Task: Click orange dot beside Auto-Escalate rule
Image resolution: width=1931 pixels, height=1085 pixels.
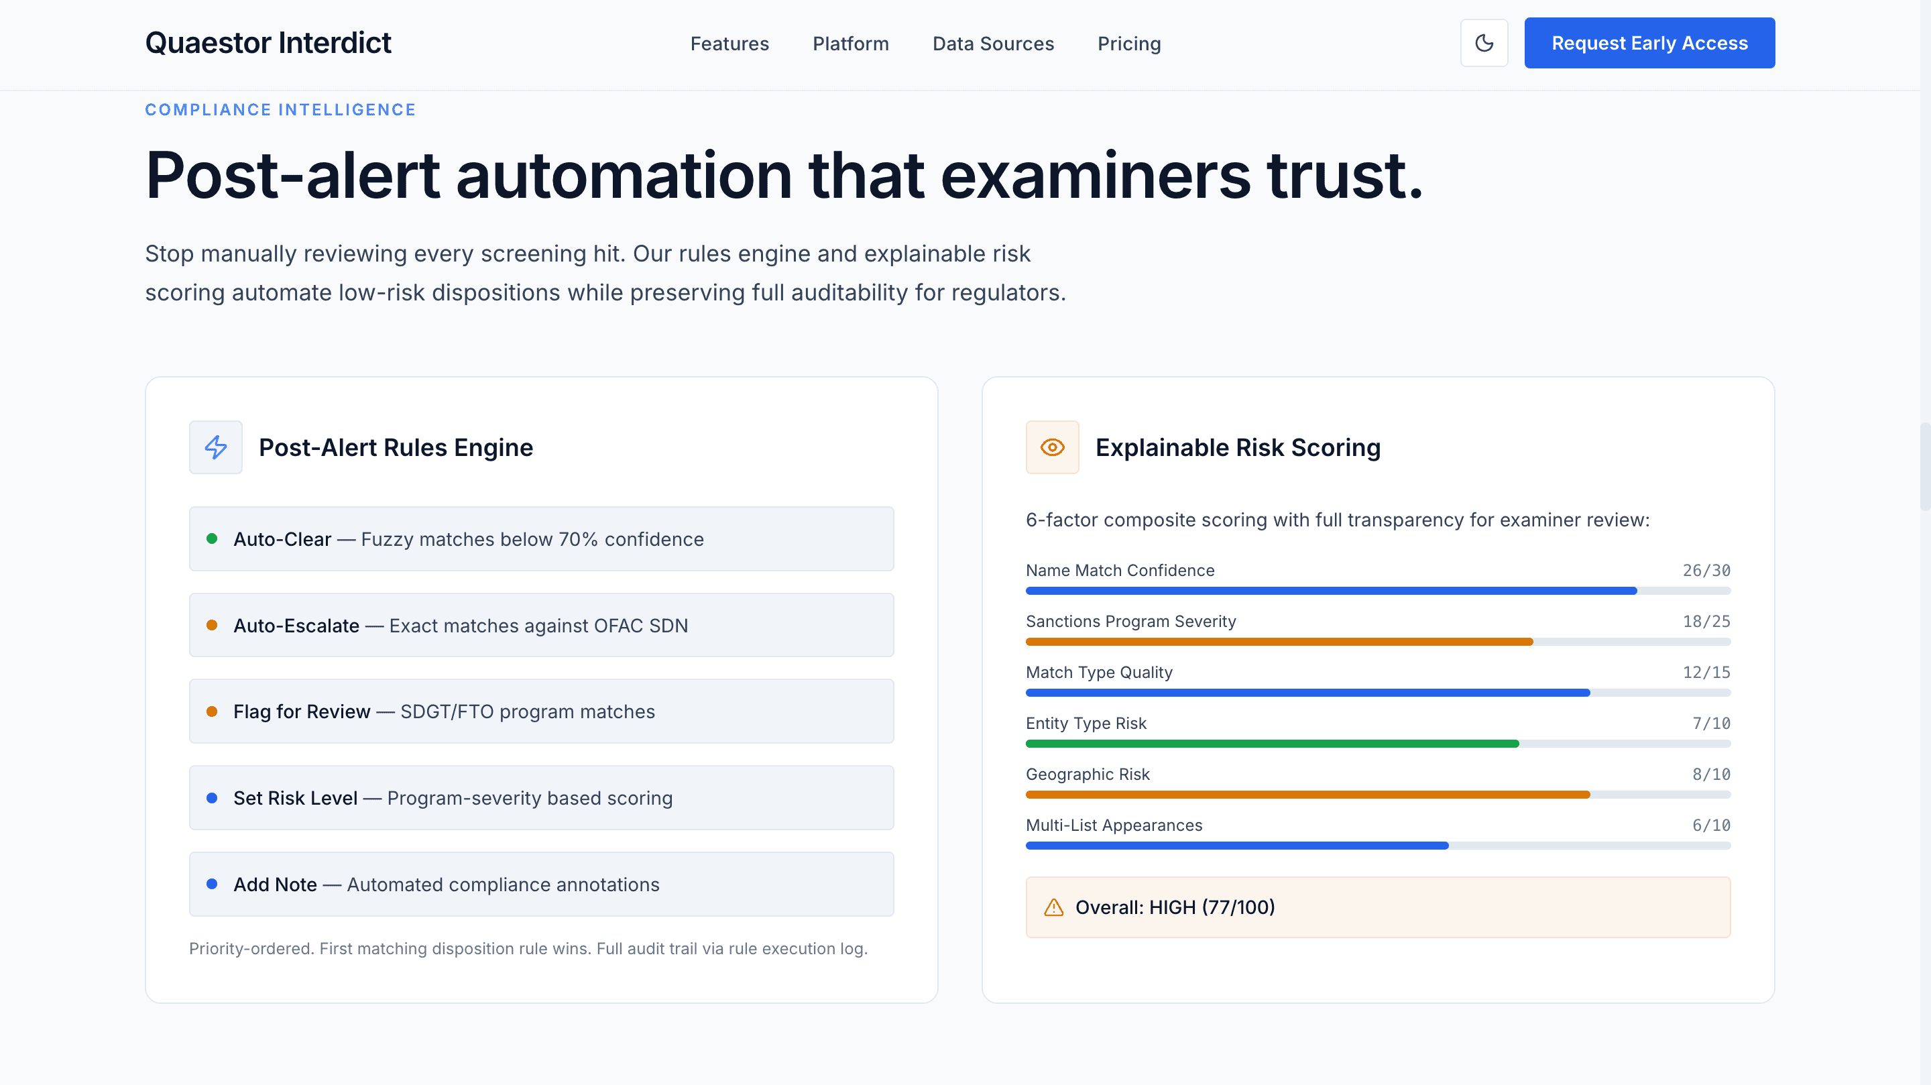Action: 212,624
